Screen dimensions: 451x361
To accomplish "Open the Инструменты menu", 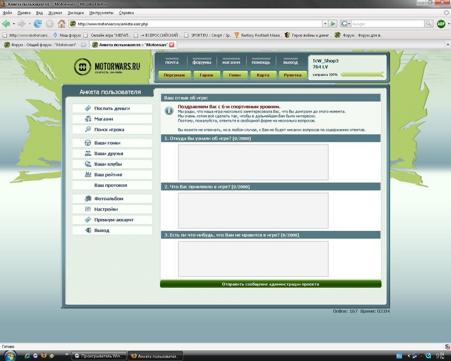I will coord(101,13).
